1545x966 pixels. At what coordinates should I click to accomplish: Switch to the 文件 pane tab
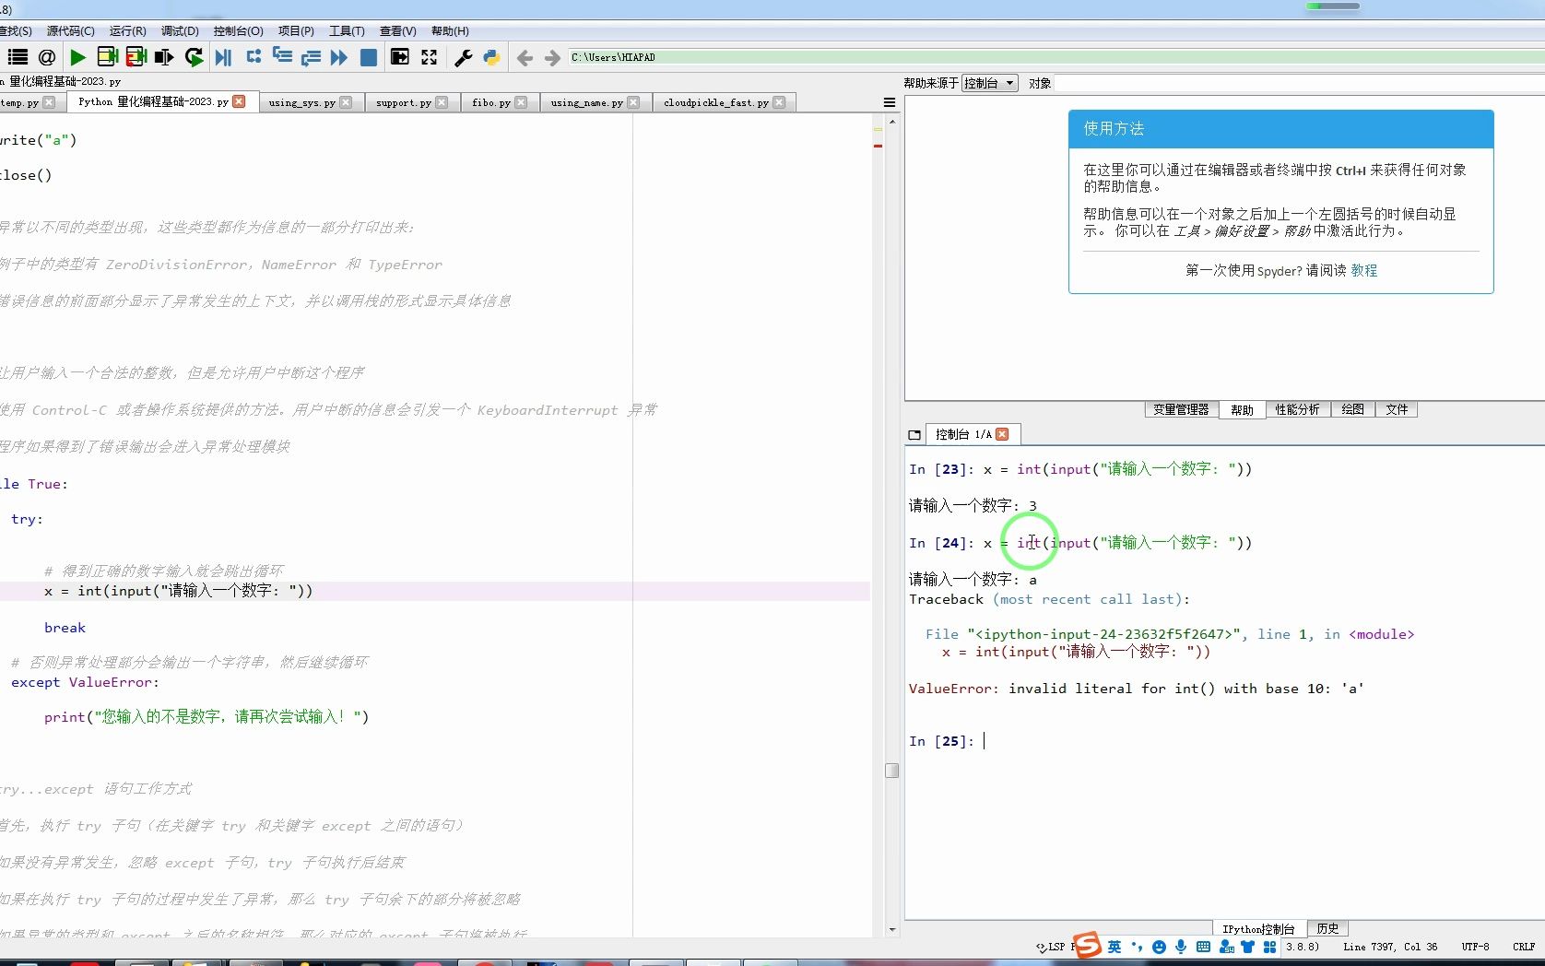pos(1397,409)
